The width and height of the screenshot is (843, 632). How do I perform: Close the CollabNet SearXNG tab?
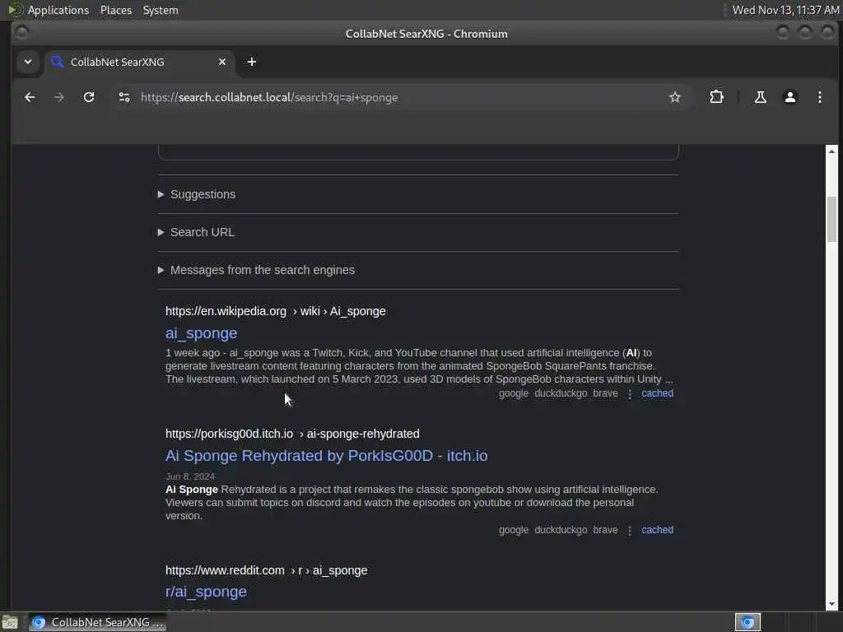pyautogui.click(x=222, y=62)
